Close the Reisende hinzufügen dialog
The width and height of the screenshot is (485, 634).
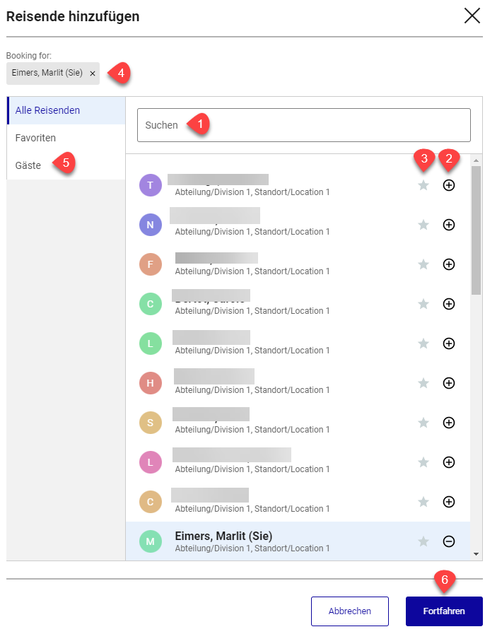pos(472,16)
